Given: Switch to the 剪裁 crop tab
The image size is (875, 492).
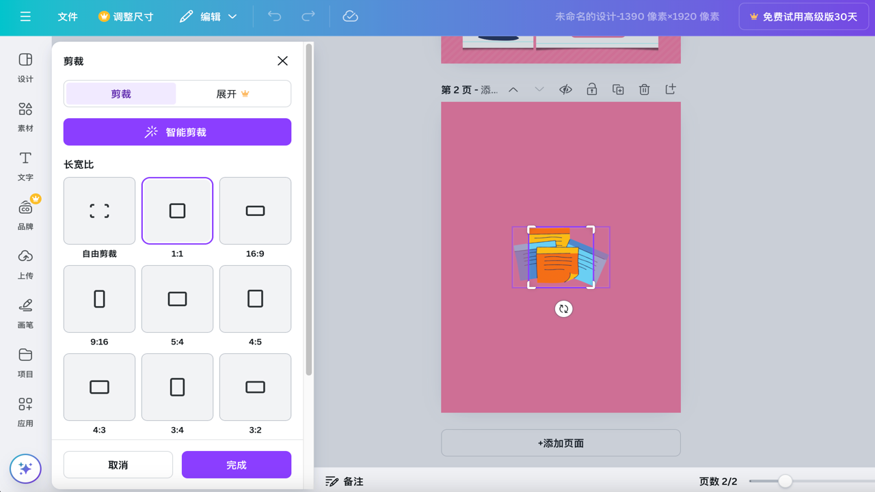Looking at the screenshot, I should 121,94.
